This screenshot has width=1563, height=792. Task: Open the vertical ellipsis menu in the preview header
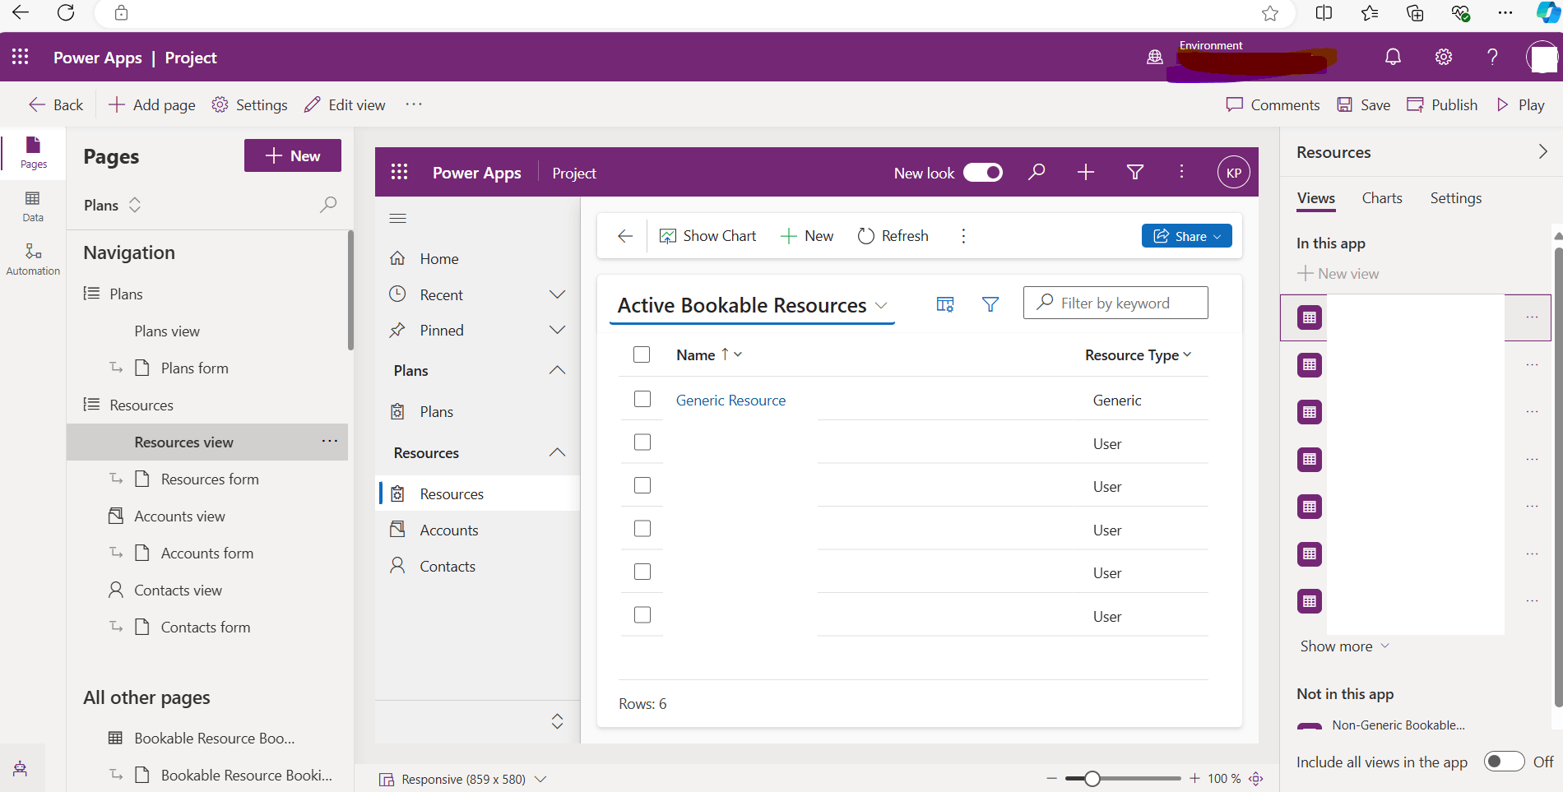(x=1181, y=172)
